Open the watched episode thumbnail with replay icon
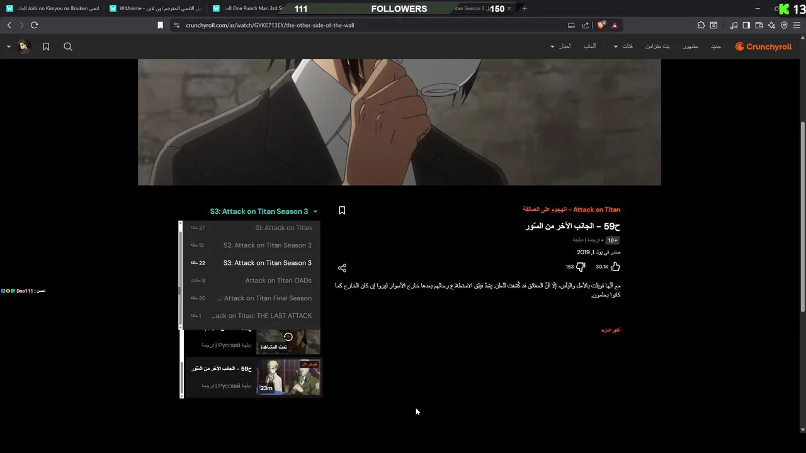The image size is (806, 453). click(288, 341)
